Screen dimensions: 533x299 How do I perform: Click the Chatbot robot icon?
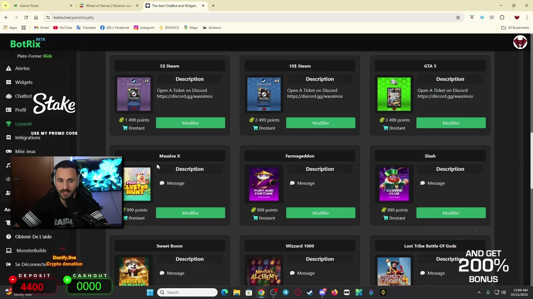[8, 96]
